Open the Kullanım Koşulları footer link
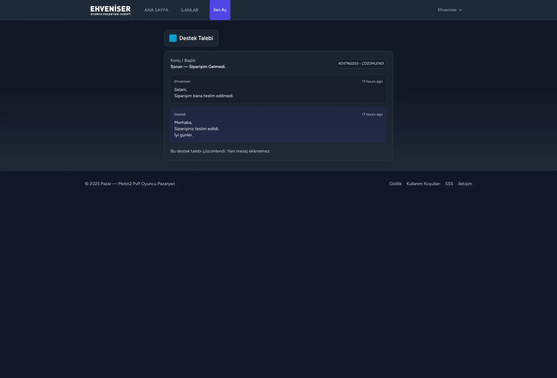The image size is (557, 378). 423,184
